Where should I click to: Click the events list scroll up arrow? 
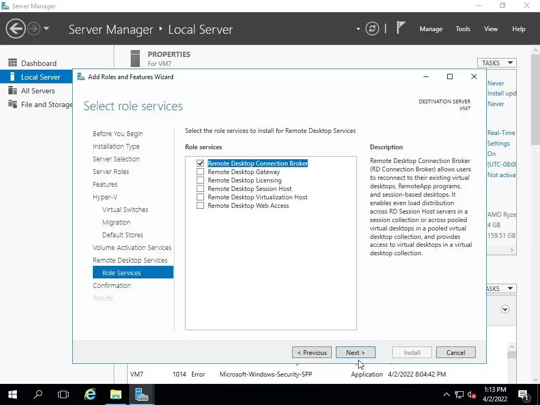point(512,347)
